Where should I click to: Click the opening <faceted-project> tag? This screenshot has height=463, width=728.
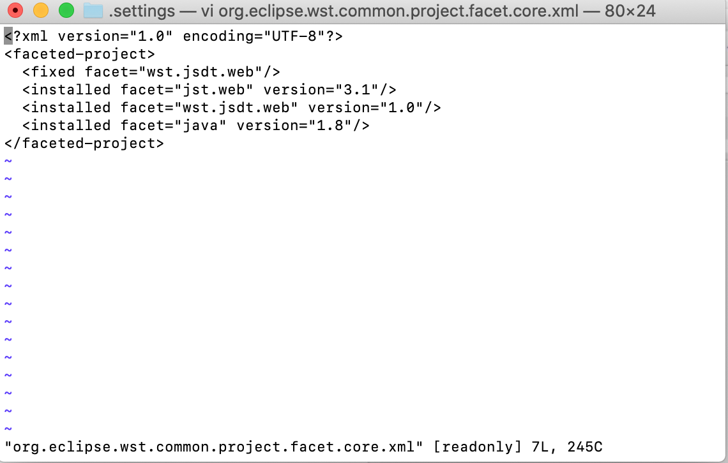(x=80, y=54)
